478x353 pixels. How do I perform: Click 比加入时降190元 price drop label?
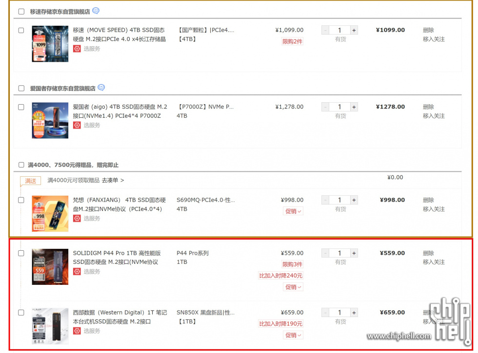[x=280, y=323]
